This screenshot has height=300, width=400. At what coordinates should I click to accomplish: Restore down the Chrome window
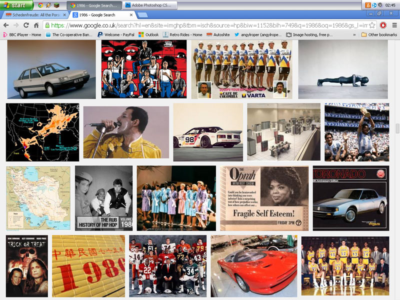379,13
